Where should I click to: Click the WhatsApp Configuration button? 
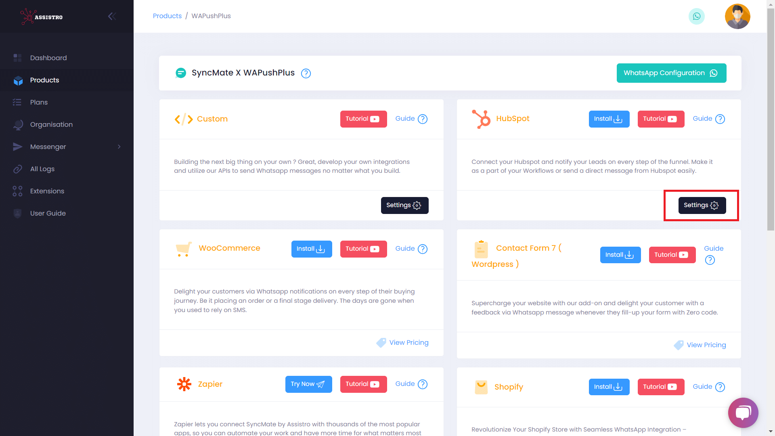(671, 73)
